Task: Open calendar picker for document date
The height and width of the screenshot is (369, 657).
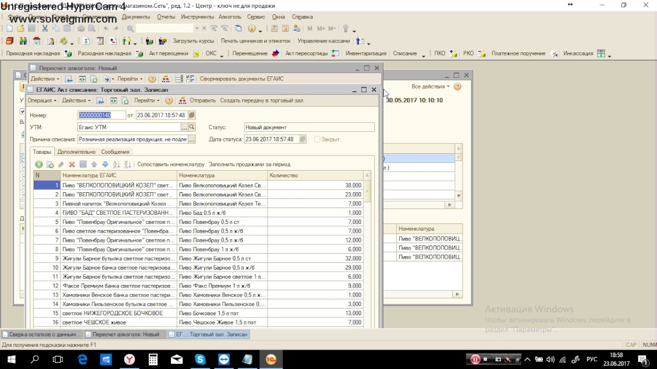Action: 192,115
